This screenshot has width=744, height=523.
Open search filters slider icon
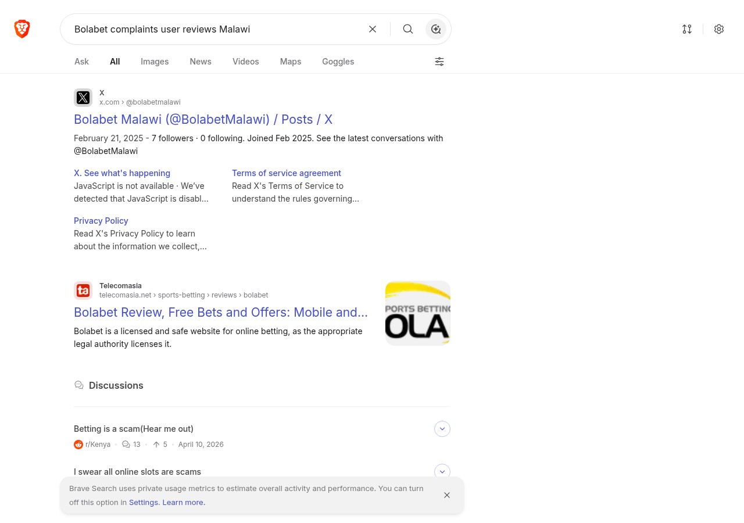pyautogui.click(x=439, y=62)
